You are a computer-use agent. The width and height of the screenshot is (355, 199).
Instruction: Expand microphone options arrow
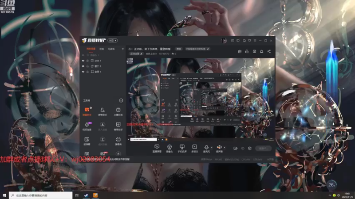click(212, 148)
